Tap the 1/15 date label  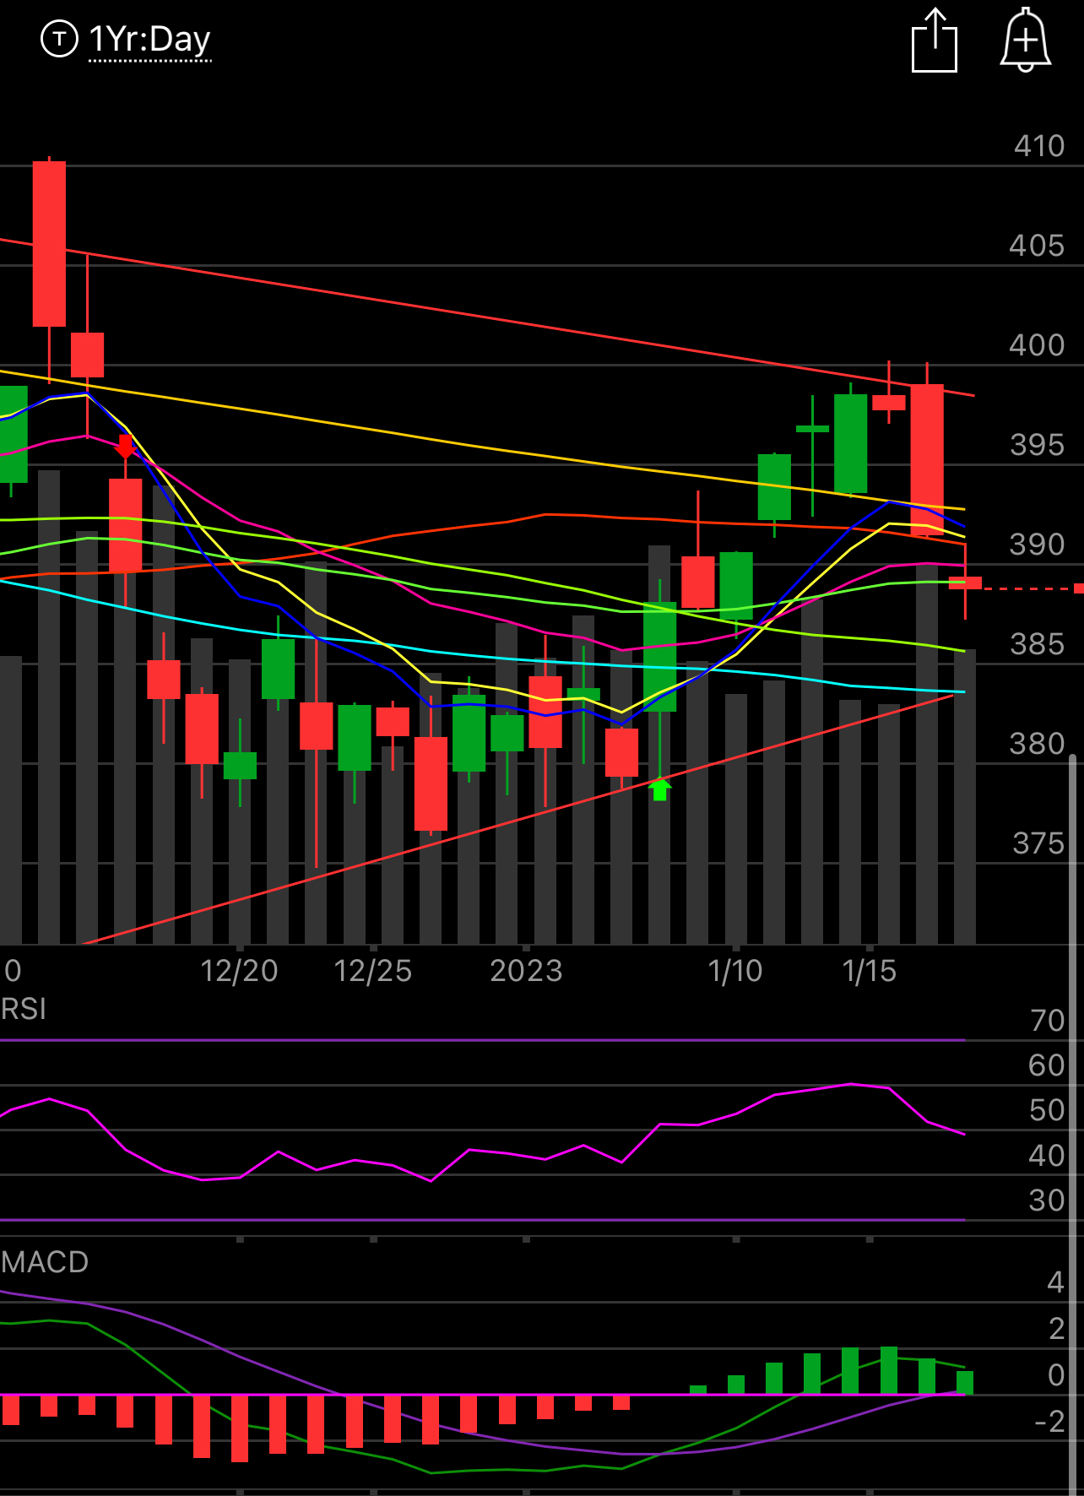[x=870, y=971]
